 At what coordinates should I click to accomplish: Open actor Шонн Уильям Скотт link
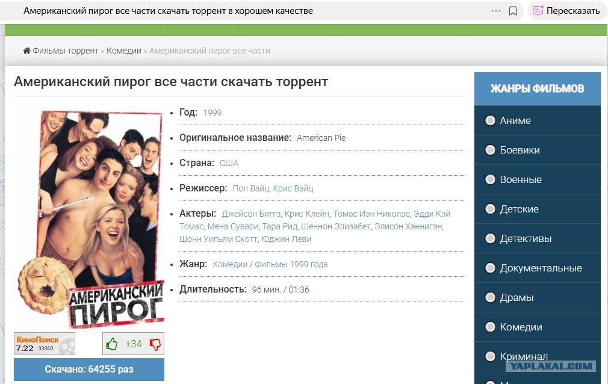(x=218, y=239)
